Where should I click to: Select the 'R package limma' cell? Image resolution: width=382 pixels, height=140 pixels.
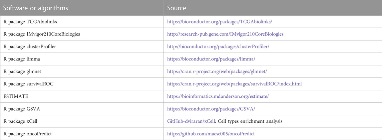click(82, 59)
